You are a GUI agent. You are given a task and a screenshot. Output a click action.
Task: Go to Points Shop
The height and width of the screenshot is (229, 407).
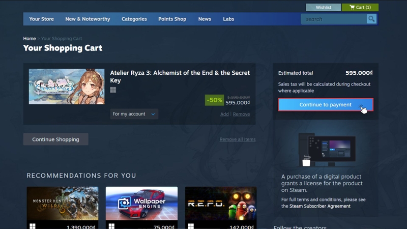tap(172, 19)
